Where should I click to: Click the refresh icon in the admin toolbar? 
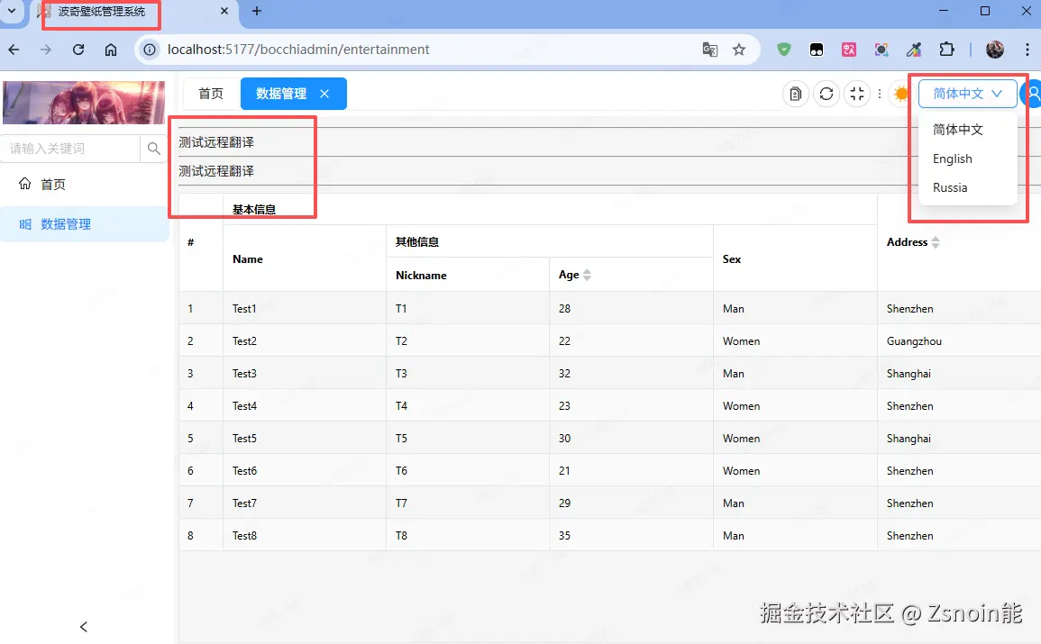[826, 94]
